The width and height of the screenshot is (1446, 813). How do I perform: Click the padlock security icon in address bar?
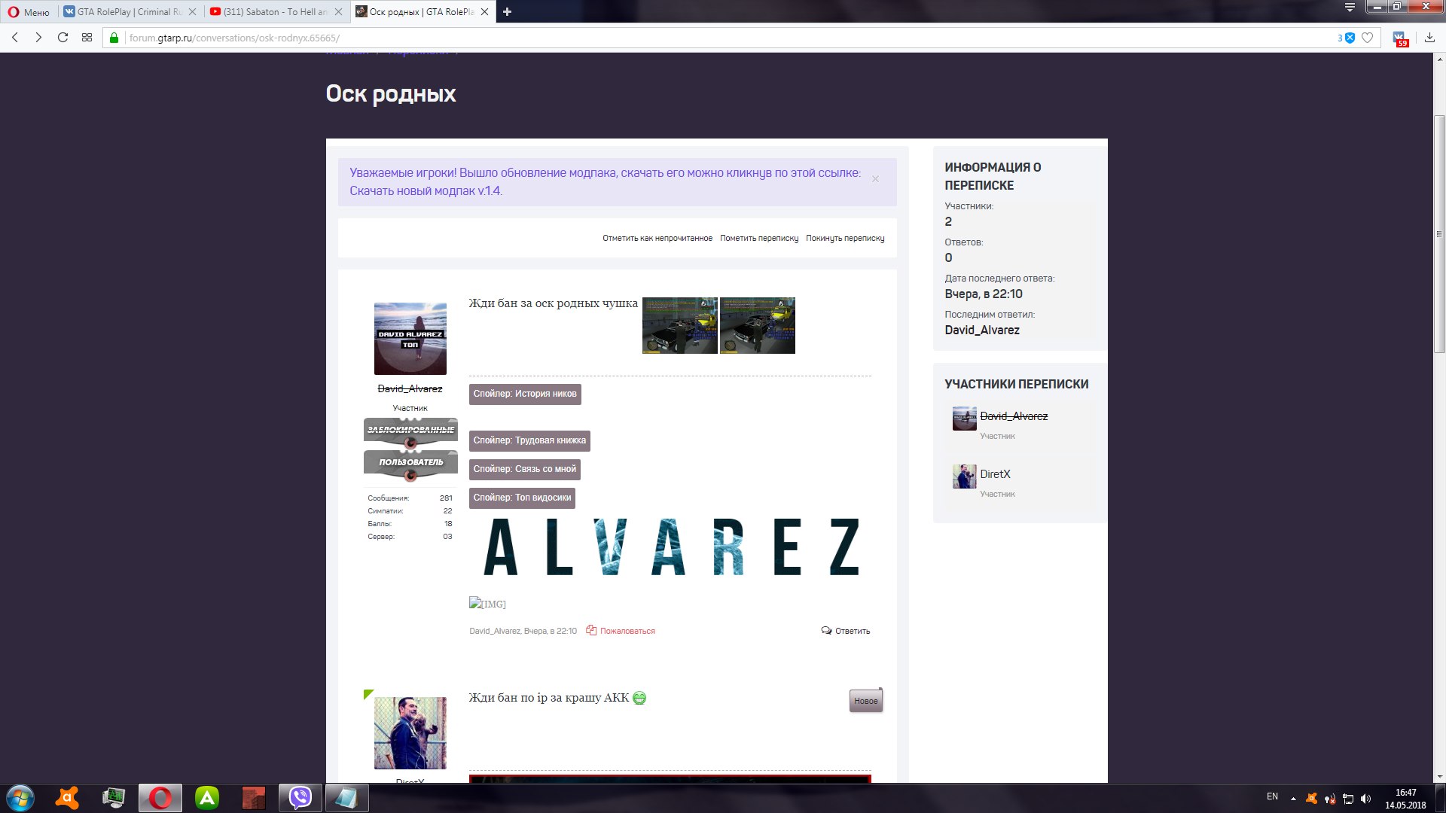pyautogui.click(x=113, y=38)
